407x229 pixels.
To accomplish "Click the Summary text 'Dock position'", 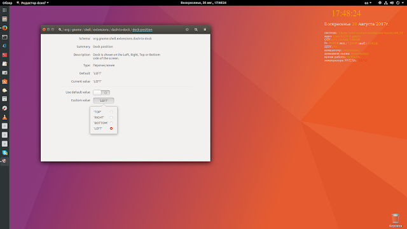I will [x=103, y=46].
